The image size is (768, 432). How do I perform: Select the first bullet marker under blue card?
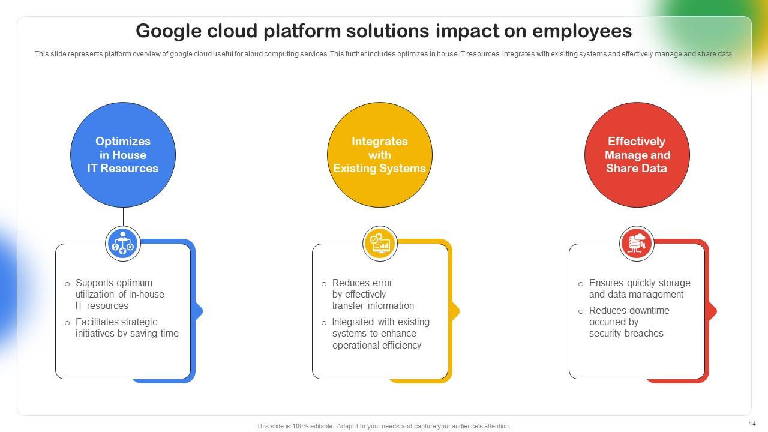point(67,283)
